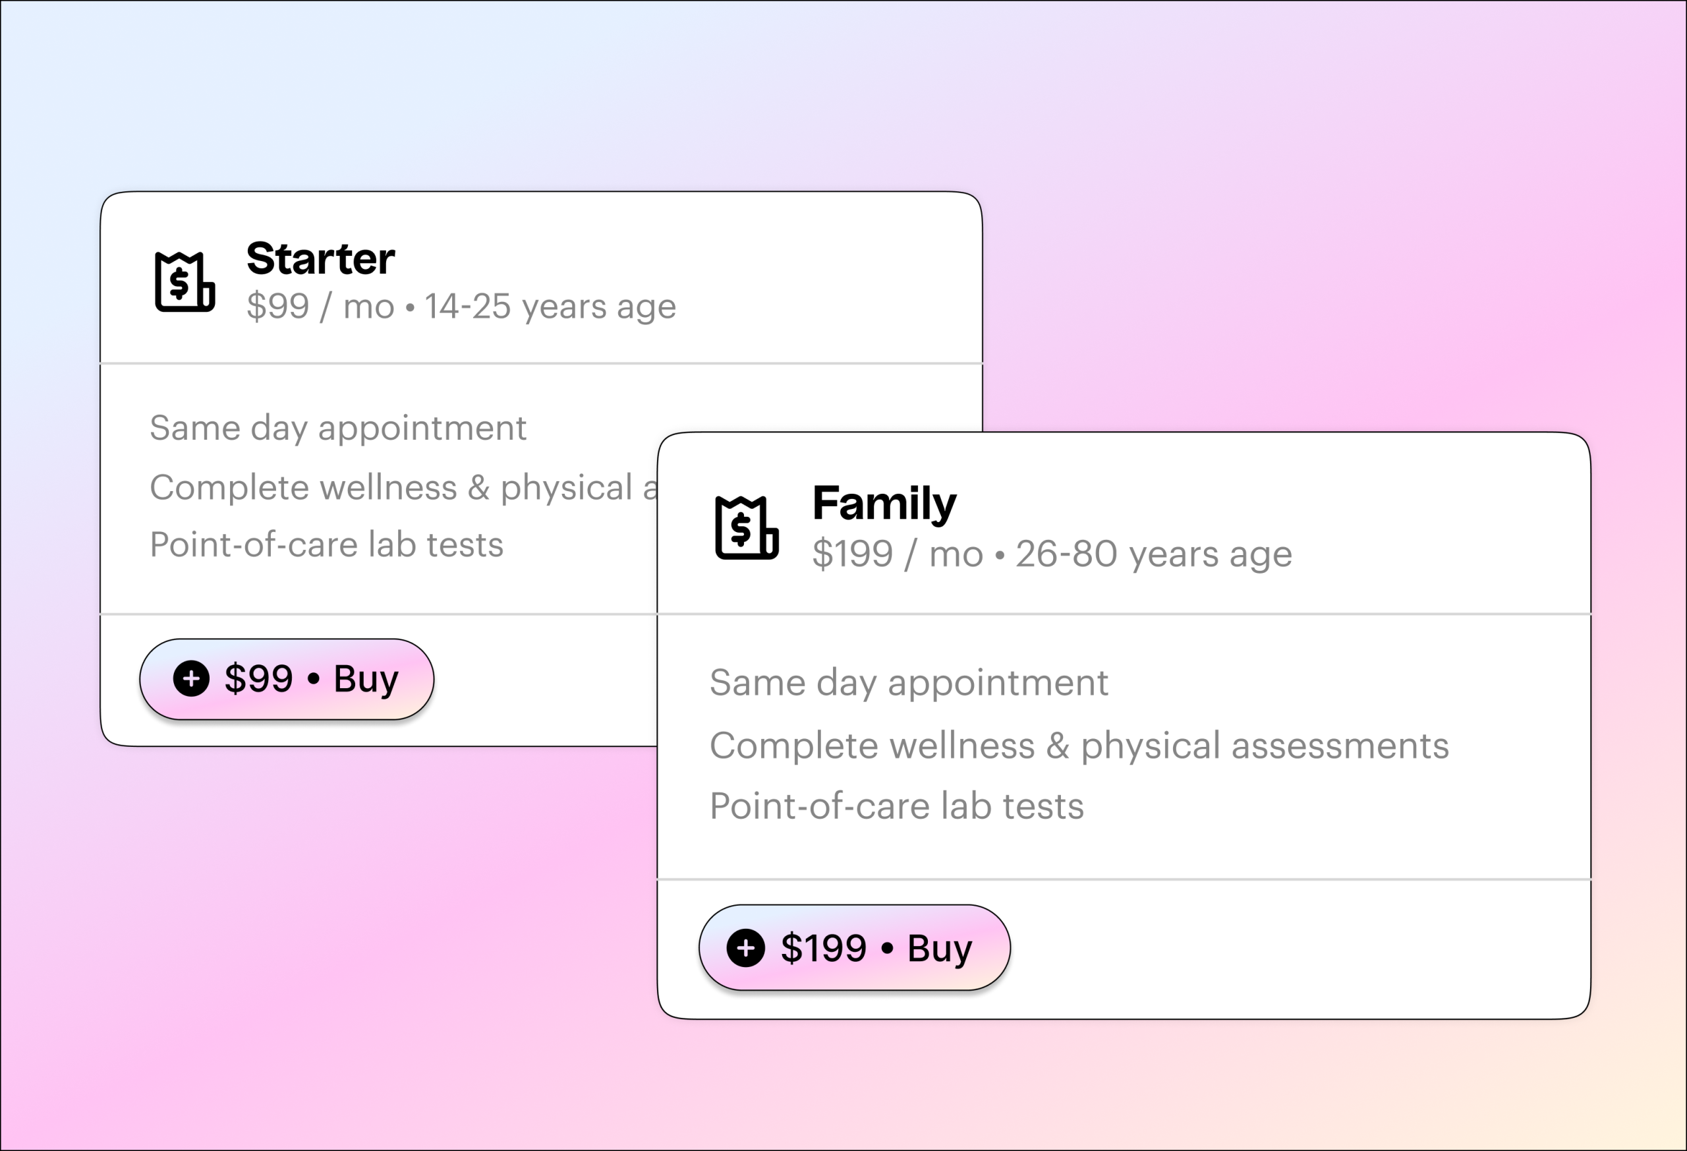Click the "Buy" word in the $99 button
Image resolution: width=1687 pixels, height=1151 pixels.
coord(366,679)
